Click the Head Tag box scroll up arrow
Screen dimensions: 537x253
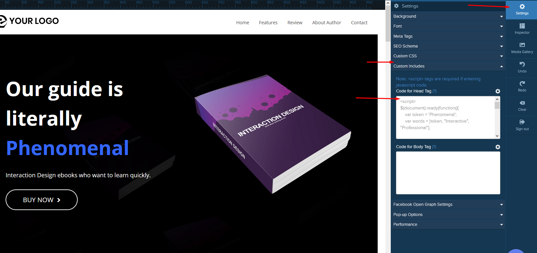[x=497, y=99]
